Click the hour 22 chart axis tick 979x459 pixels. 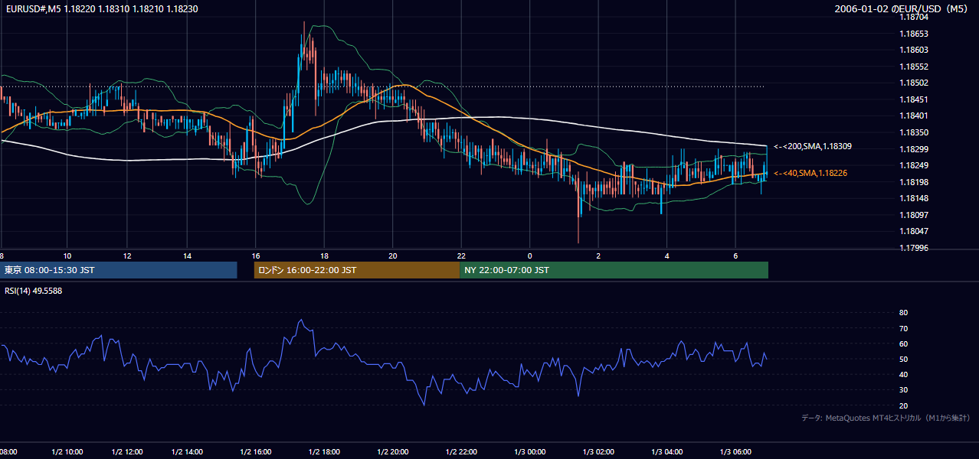click(x=461, y=256)
